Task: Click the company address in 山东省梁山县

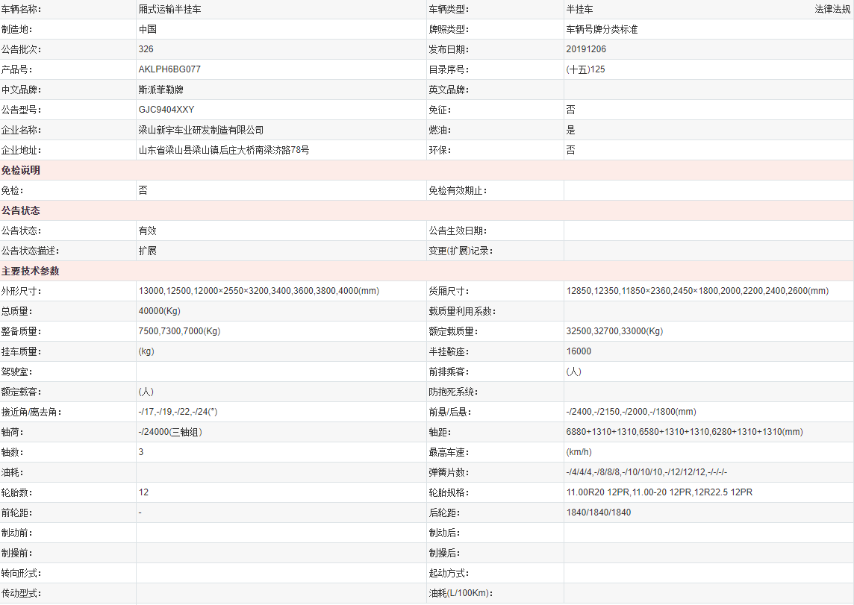Action: [223, 150]
